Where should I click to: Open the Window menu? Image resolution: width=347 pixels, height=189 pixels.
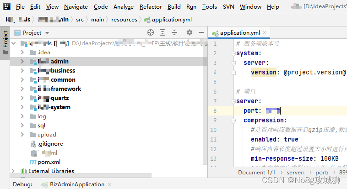[250, 7]
